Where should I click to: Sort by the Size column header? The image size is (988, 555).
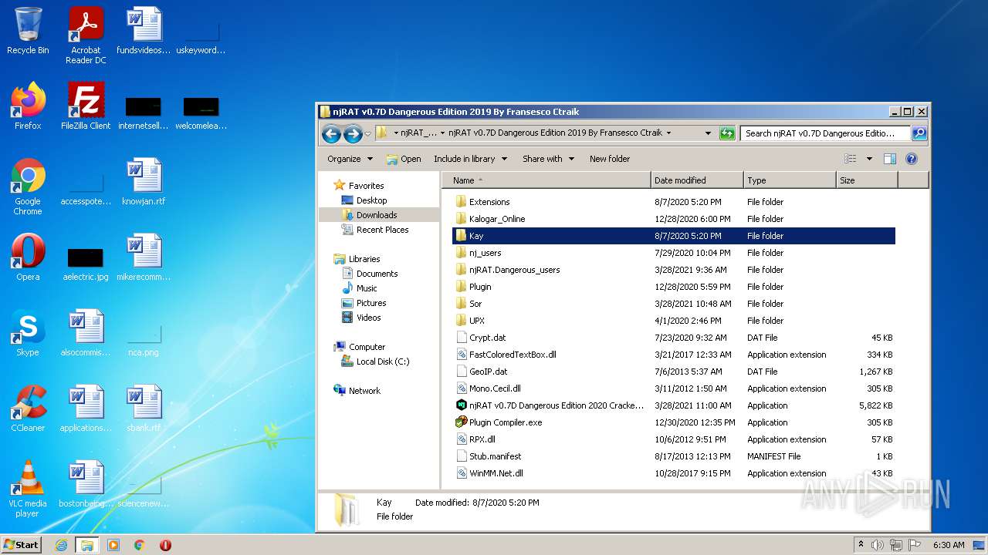(x=867, y=180)
